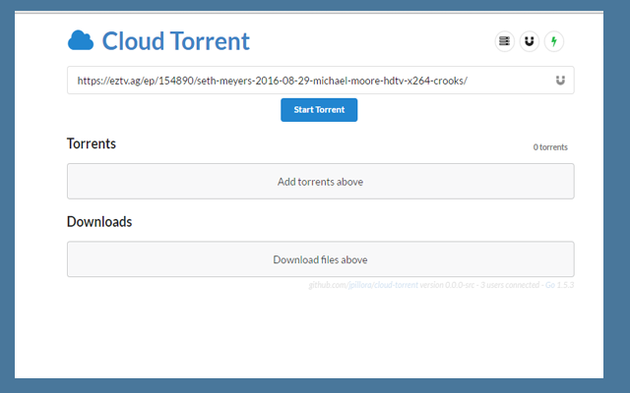This screenshot has height=393, width=630.
Task: Toggle the green lightning bolt icon
Action: coord(554,41)
